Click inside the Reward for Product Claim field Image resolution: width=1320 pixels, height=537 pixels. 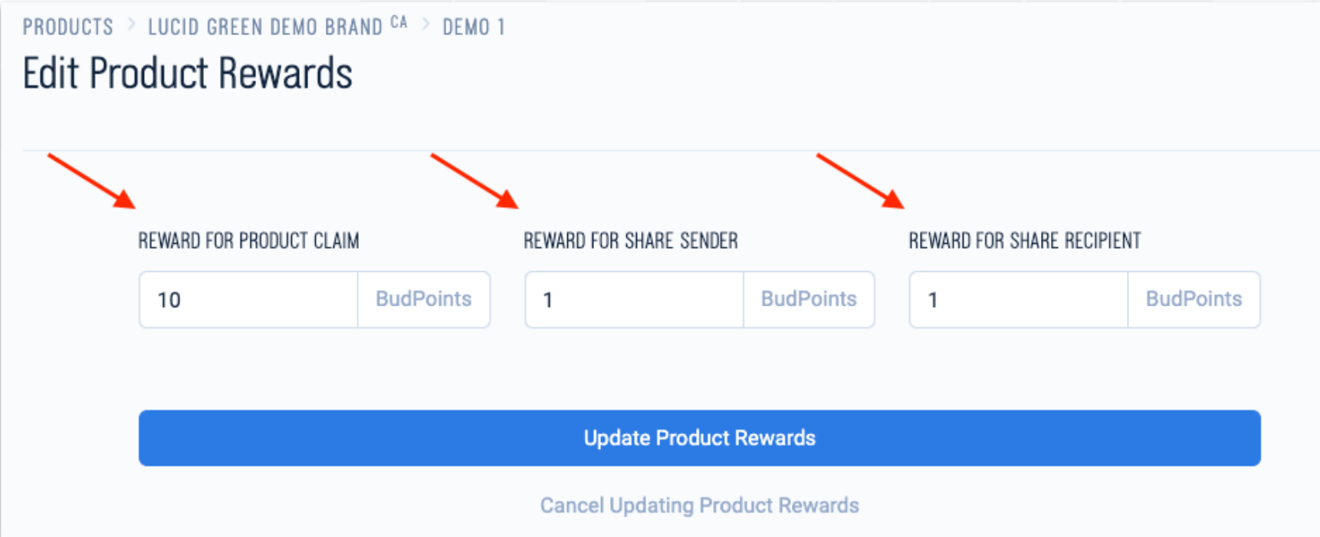pos(248,300)
